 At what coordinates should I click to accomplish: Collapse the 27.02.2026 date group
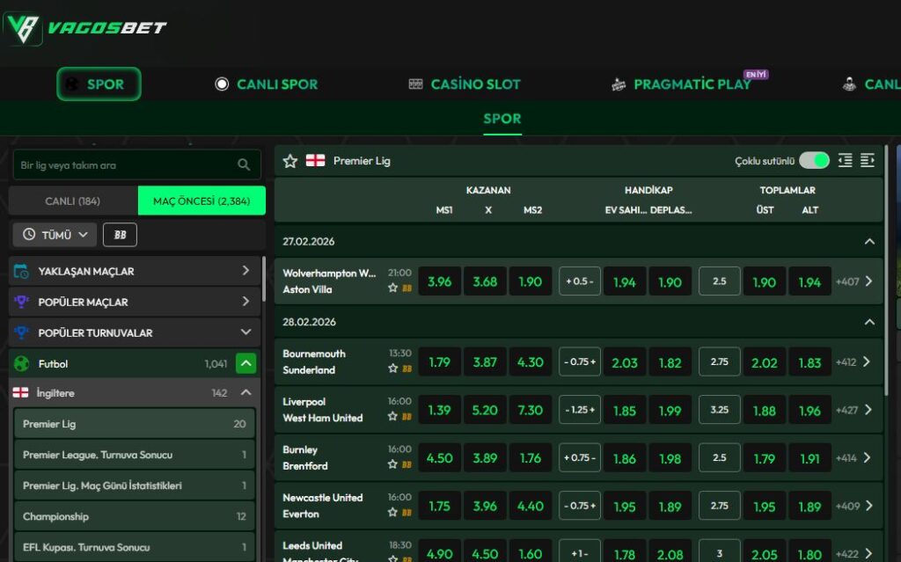pos(869,241)
